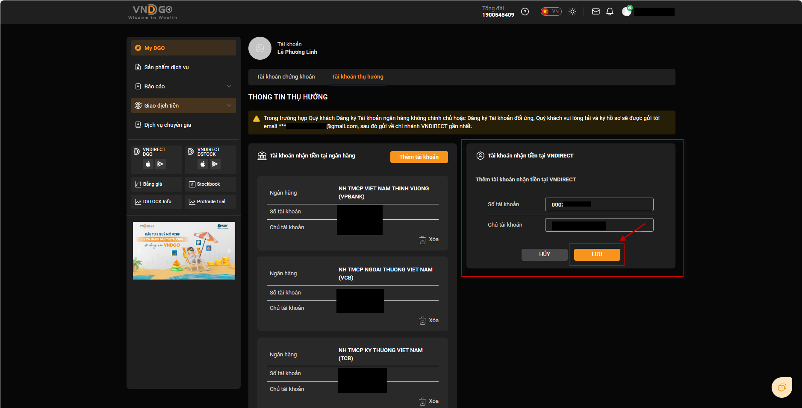This screenshot has height=408, width=802.
Task: Delete the TCB account with Xóa
Action: pos(429,401)
